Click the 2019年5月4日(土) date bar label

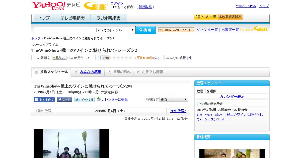111,111
